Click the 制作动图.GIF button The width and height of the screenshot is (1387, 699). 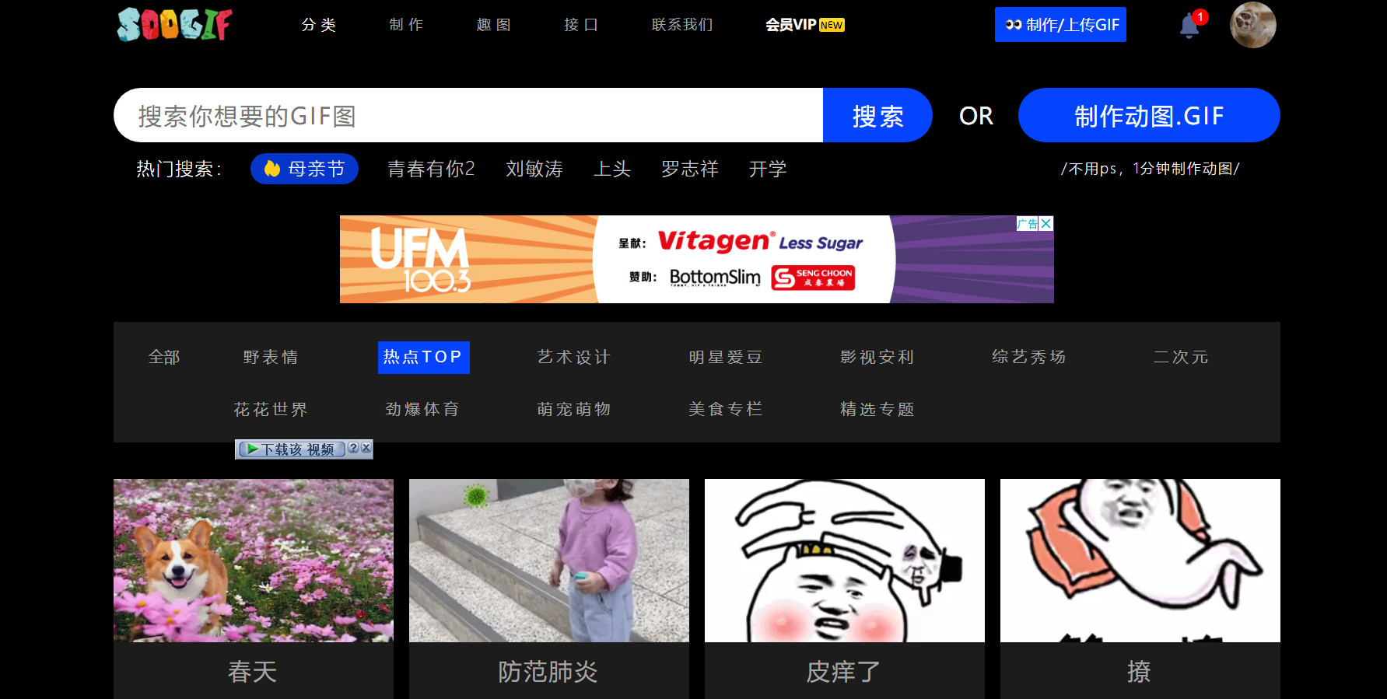pos(1149,115)
